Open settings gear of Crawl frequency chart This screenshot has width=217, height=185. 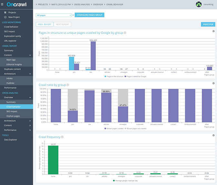pyautogui.click(x=213, y=135)
